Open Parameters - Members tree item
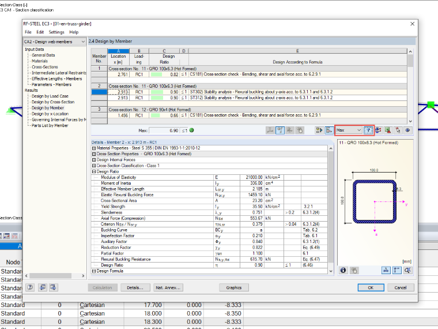Screen dimensions: 438x329 click(x=51, y=84)
